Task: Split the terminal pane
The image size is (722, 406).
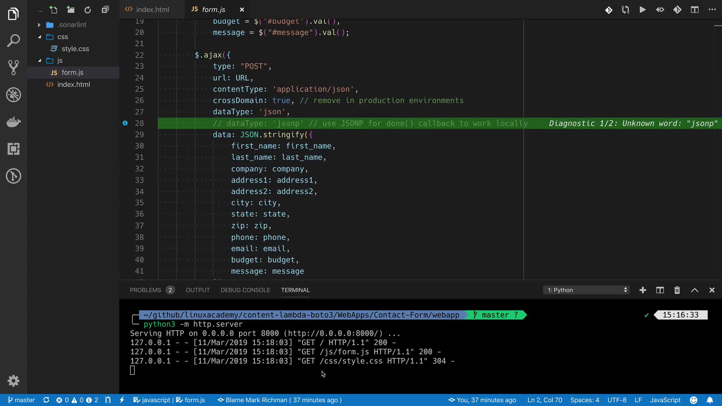Action: click(x=660, y=290)
